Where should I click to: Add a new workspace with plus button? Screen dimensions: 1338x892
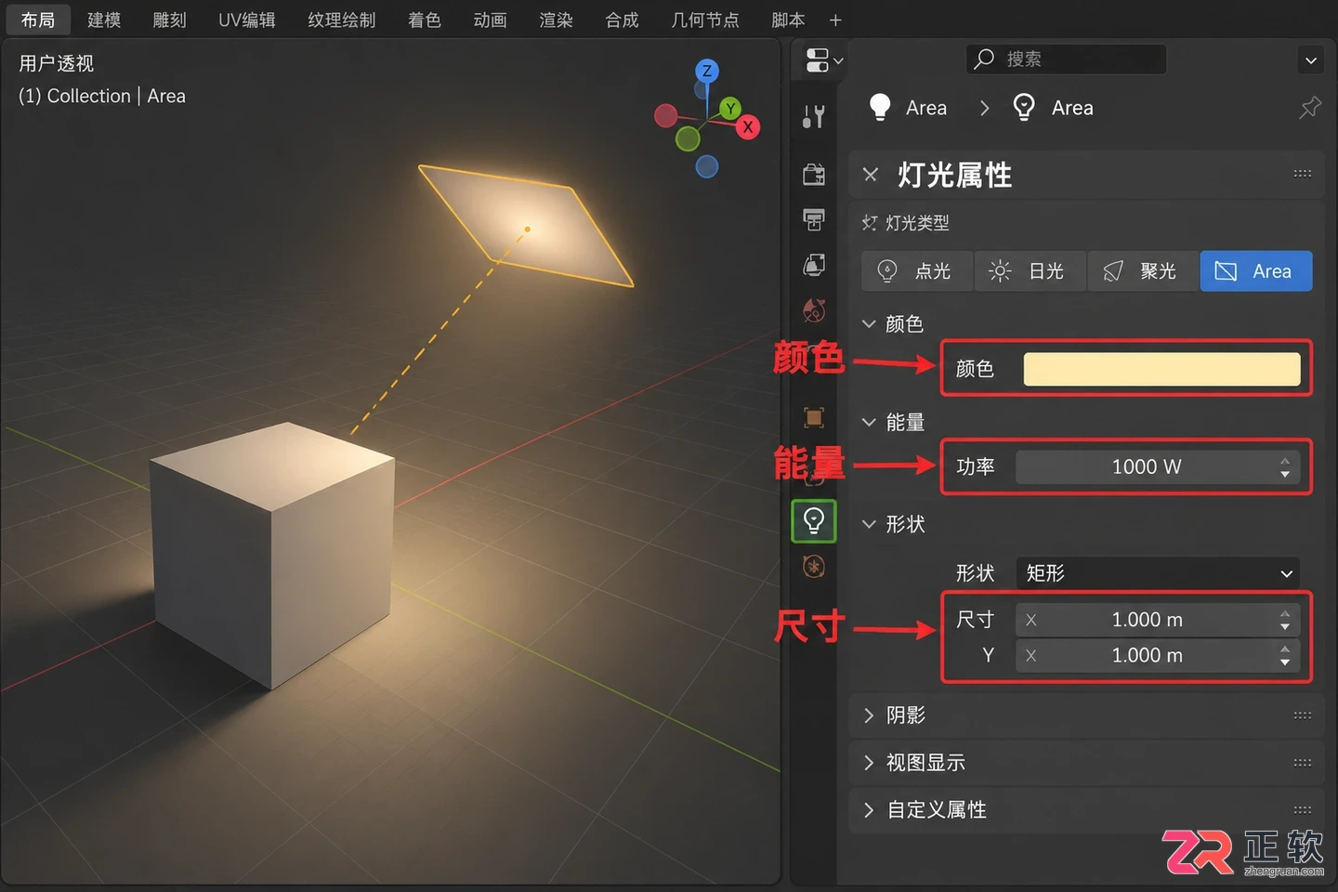click(835, 20)
